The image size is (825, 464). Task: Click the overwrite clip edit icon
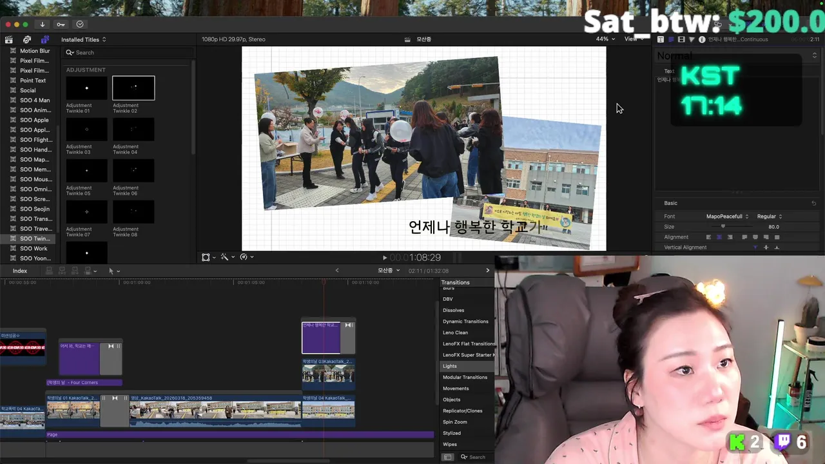(x=88, y=271)
